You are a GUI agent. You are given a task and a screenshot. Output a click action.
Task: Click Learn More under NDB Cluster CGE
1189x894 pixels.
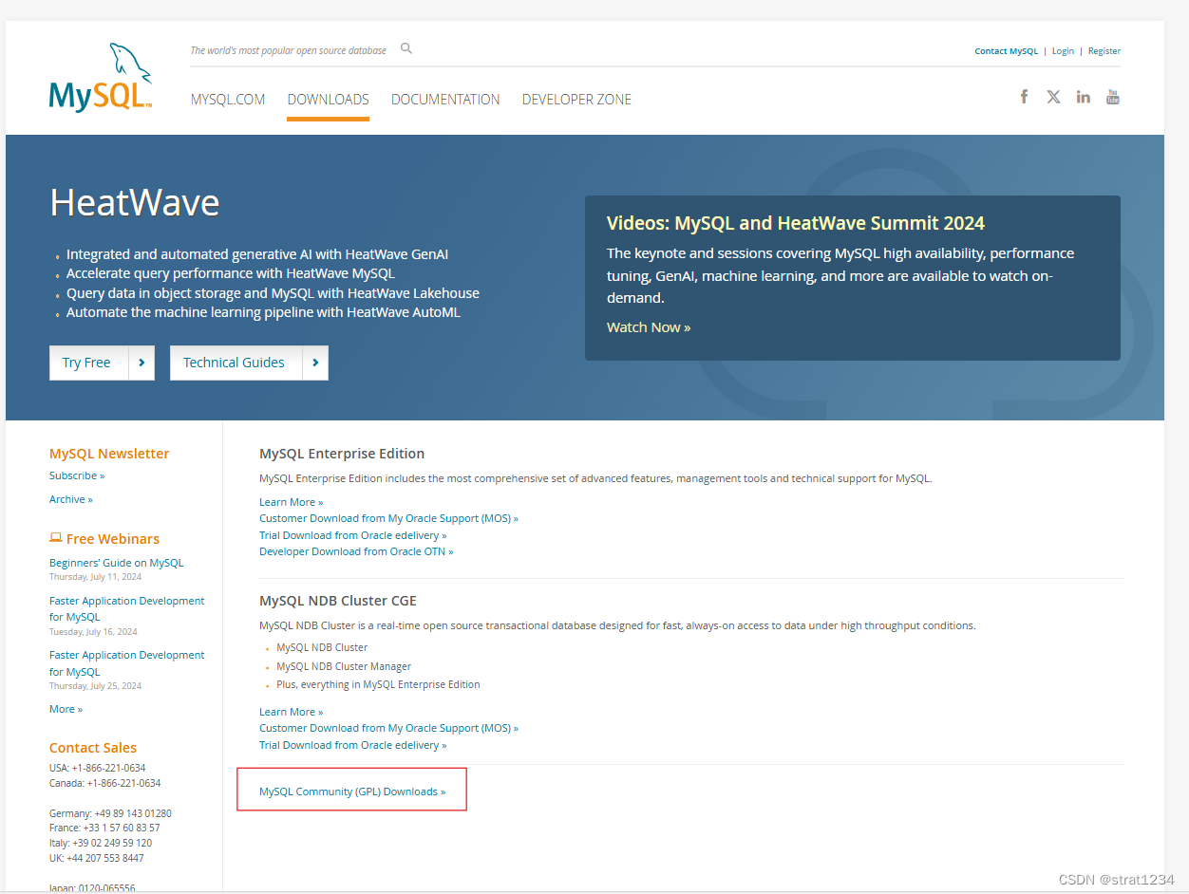291,712
